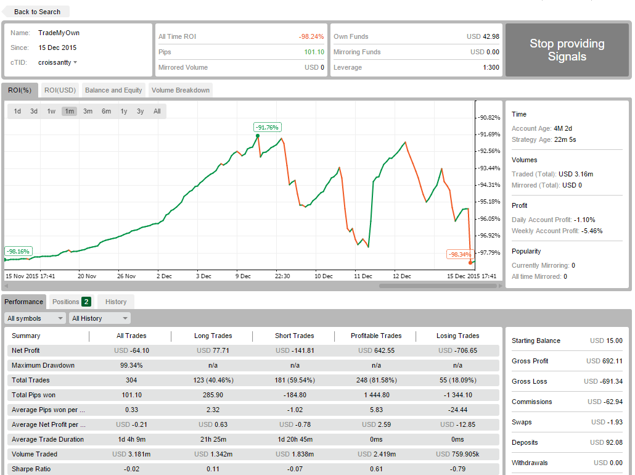
Task: Click the green 2 positions badge
Action: pyautogui.click(x=86, y=302)
